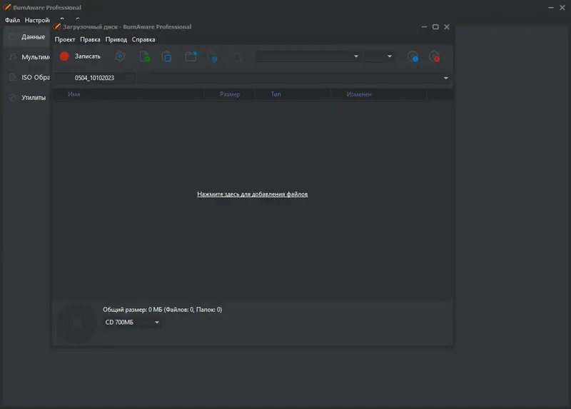Open the Проект menu
Viewport: 571px width, 409px height.
point(65,39)
